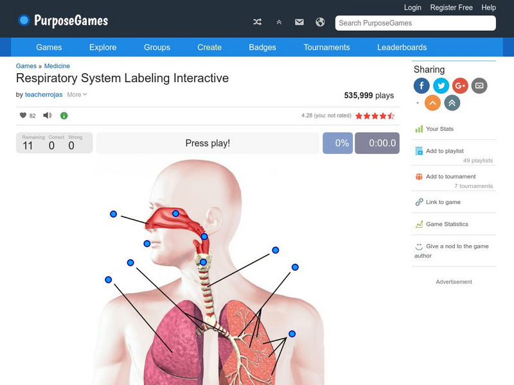514x385 pixels.
Task: Rate the game using the star rating
Action: coord(376,116)
